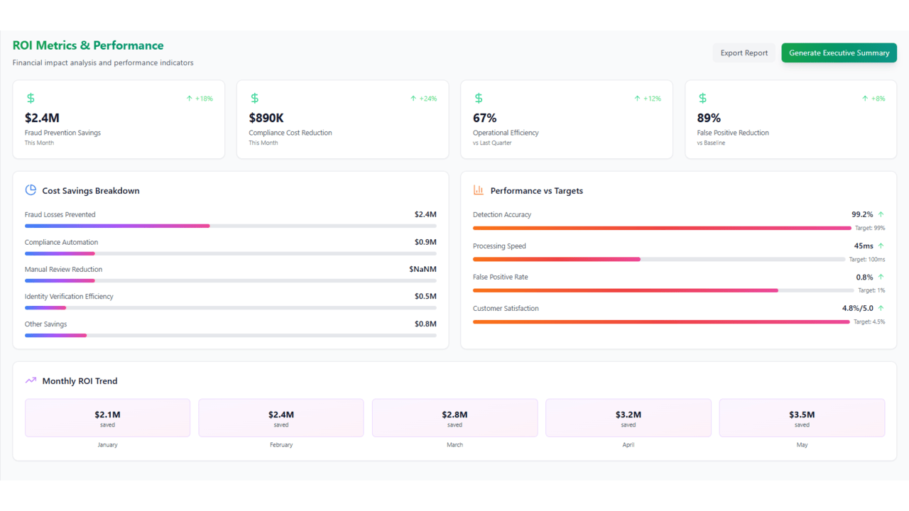The width and height of the screenshot is (909, 511).
Task: Generate the Executive Summary
Action: pos(839,53)
